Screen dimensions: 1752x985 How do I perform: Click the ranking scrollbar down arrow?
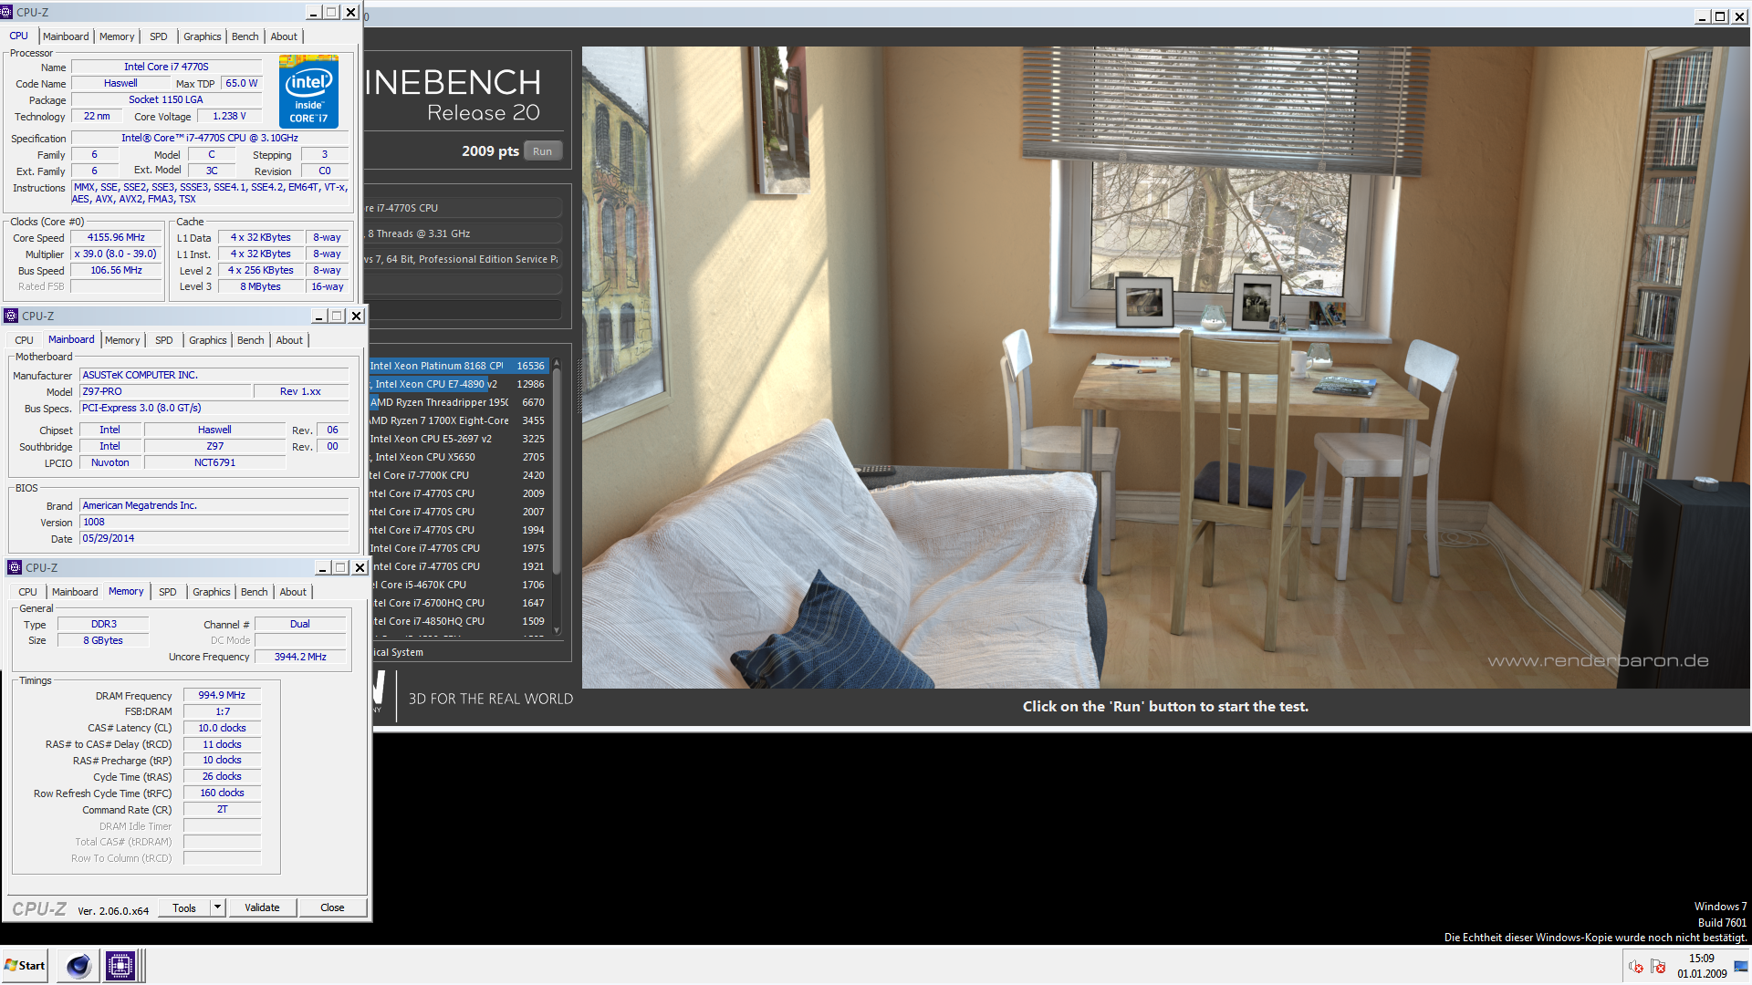557,630
